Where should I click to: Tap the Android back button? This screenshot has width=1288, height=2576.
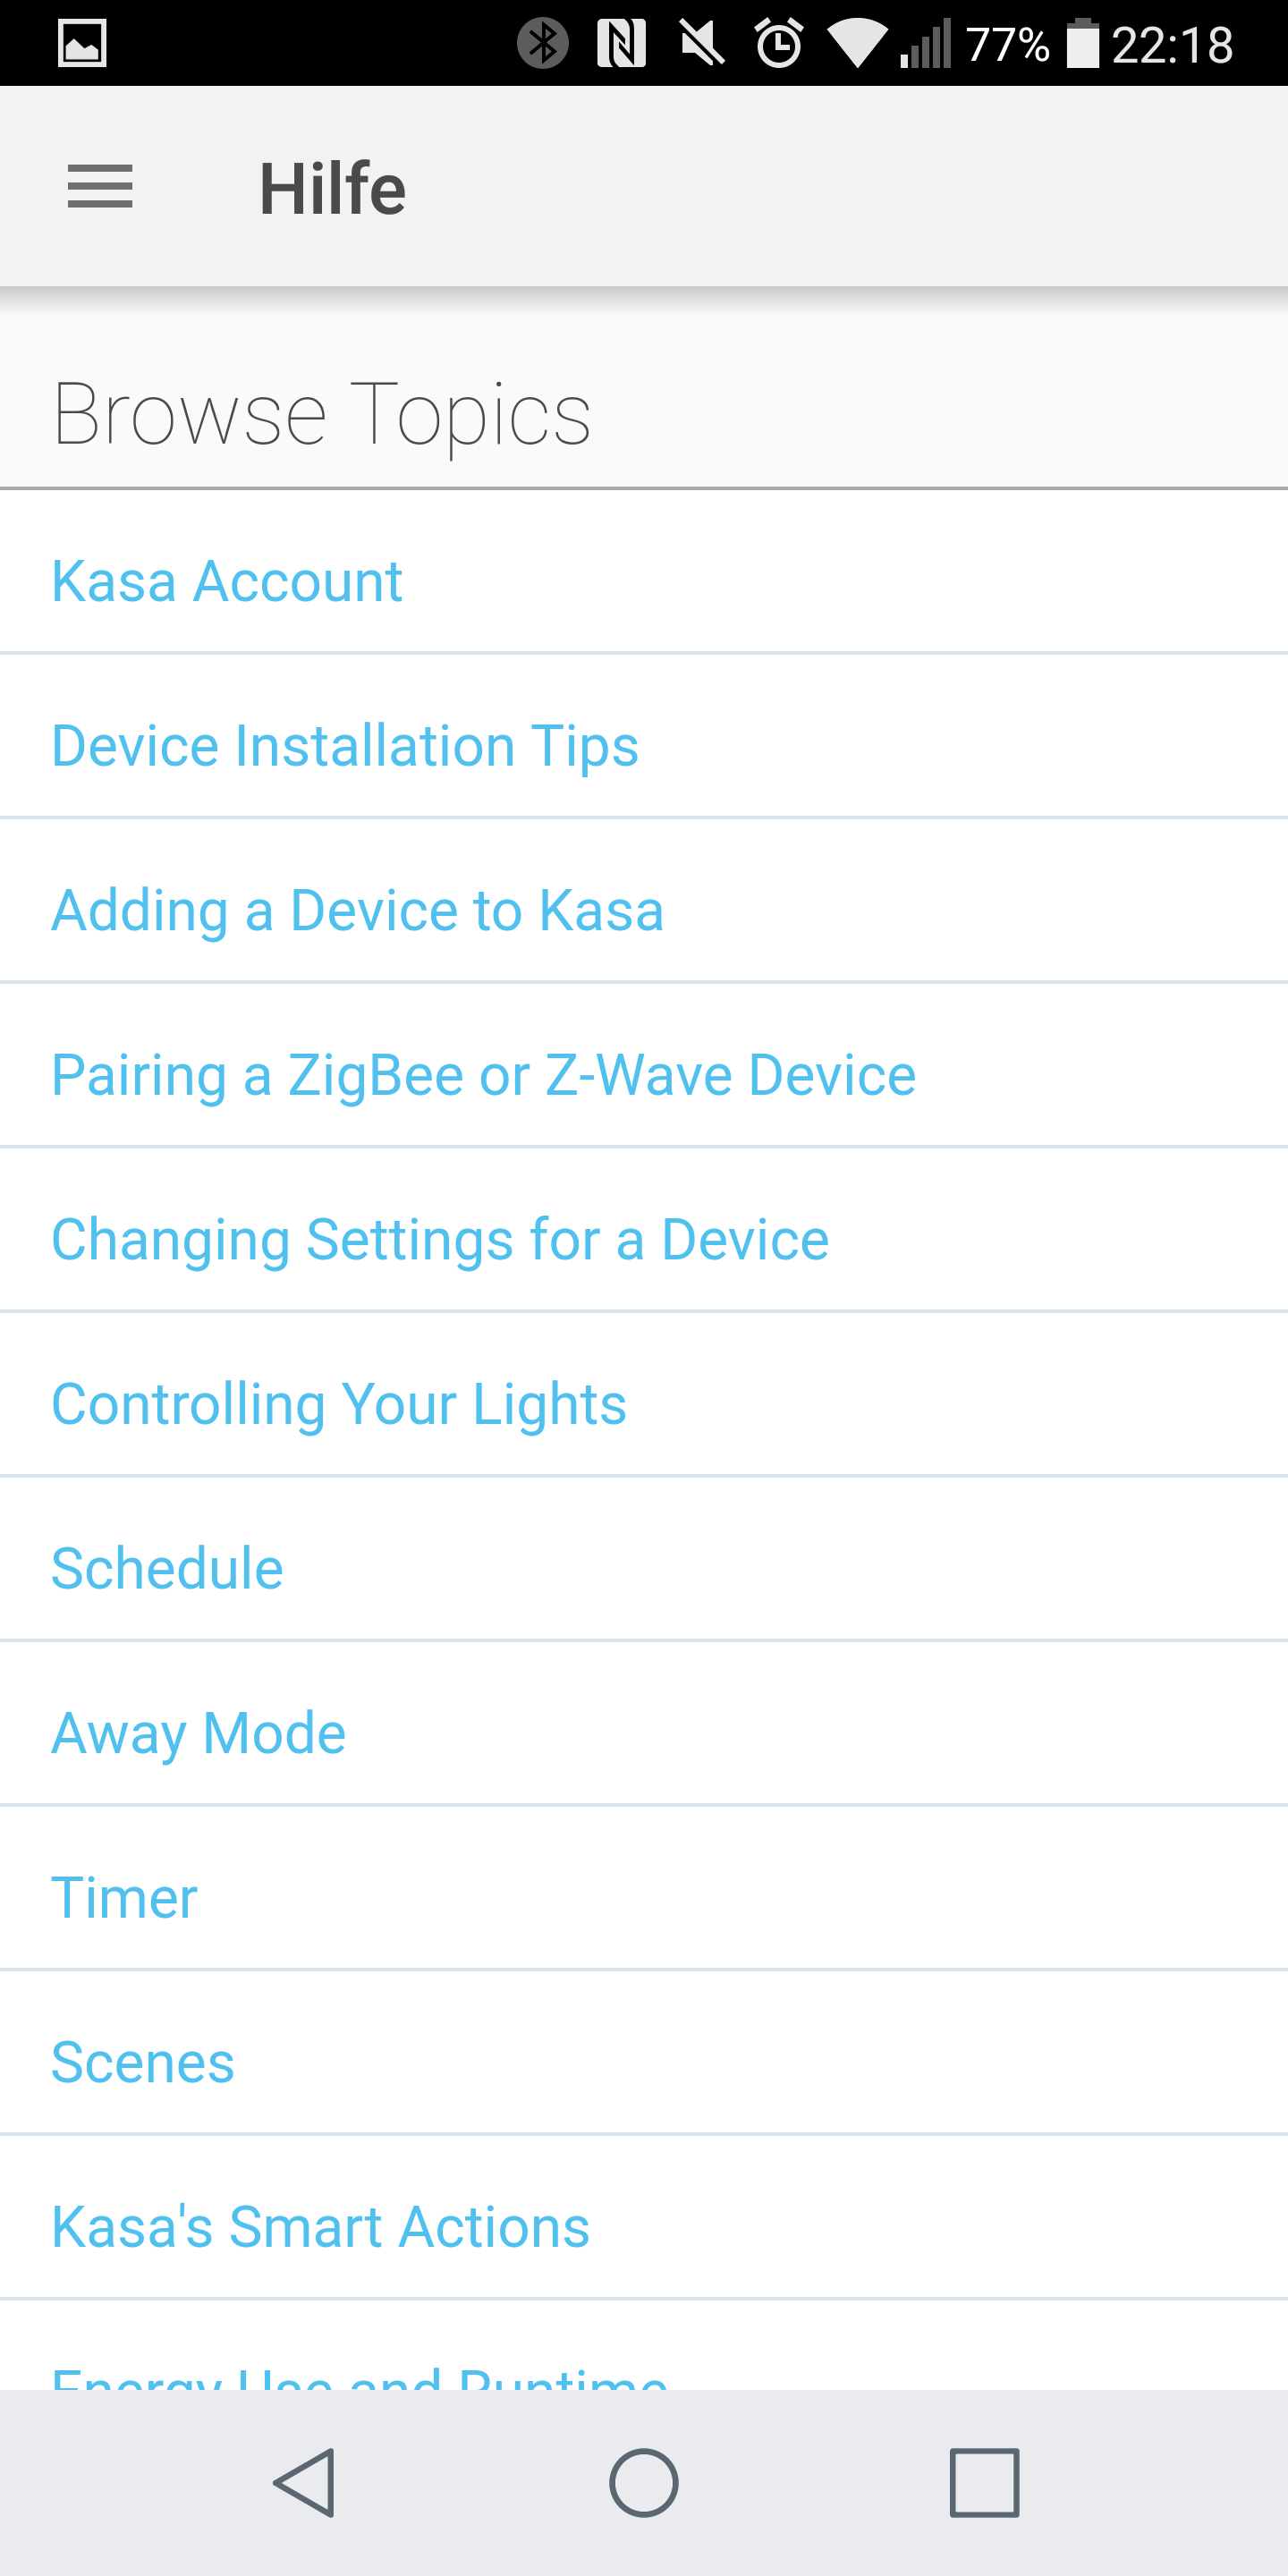(x=304, y=2482)
